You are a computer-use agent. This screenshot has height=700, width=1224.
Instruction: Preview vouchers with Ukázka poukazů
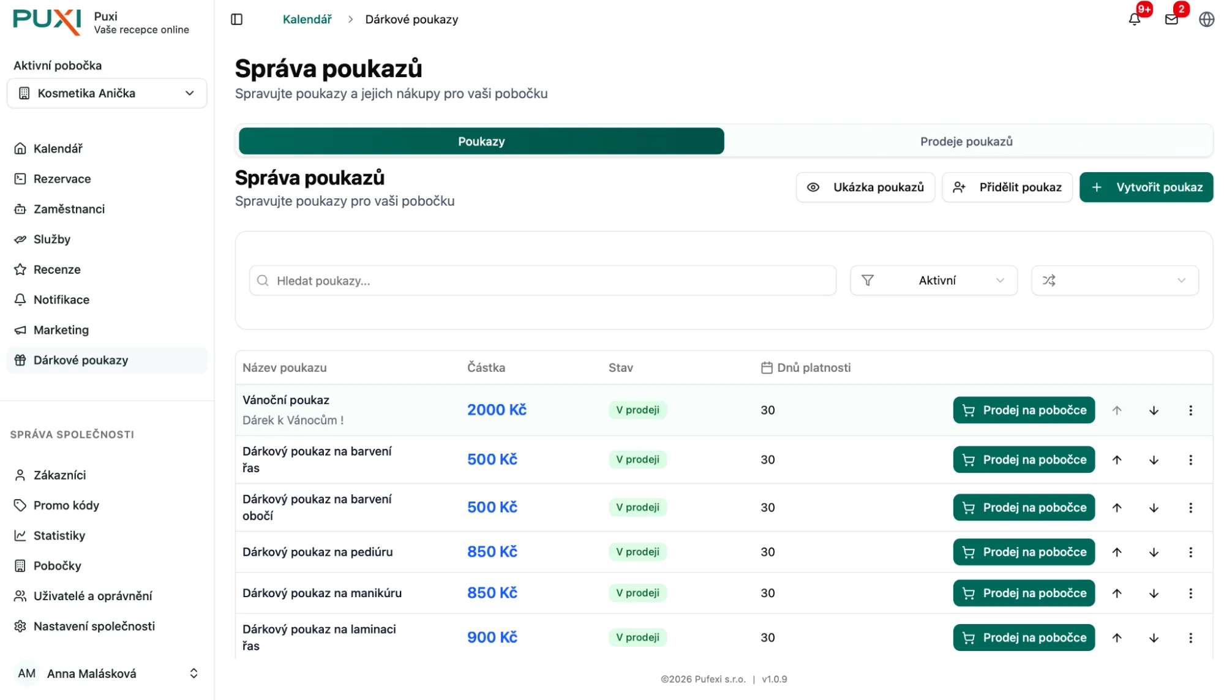point(865,187)
